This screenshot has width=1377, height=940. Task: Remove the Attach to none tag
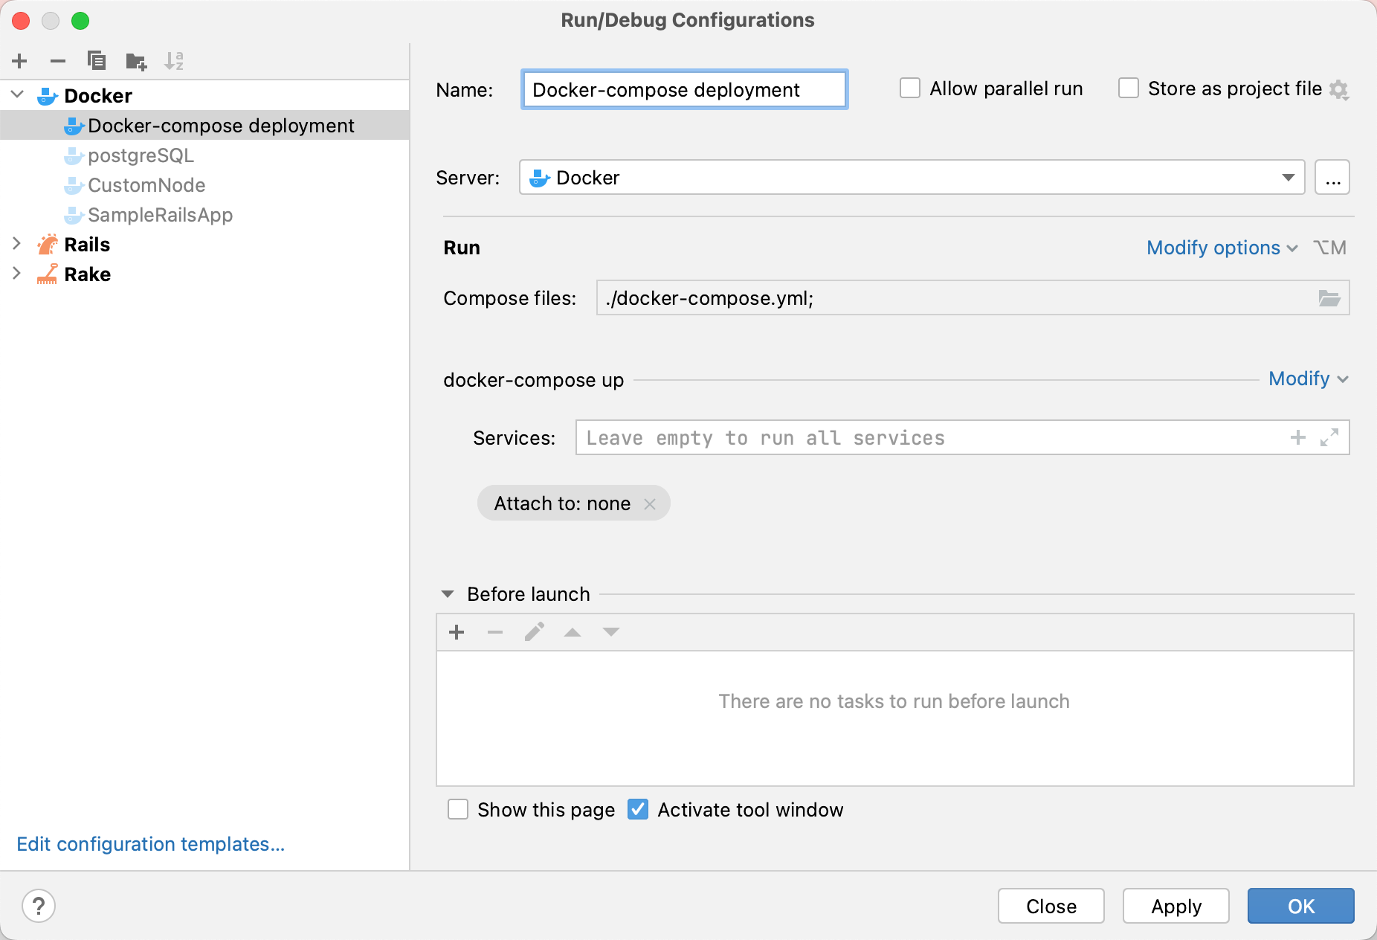pos(651,503)
